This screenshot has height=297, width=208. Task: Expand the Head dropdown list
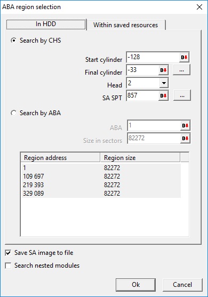point(164,83)
